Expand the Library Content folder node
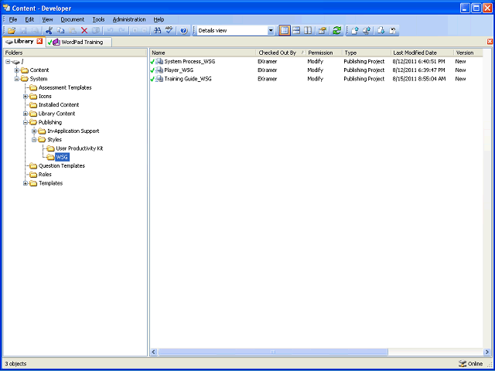 pos(26,114)
